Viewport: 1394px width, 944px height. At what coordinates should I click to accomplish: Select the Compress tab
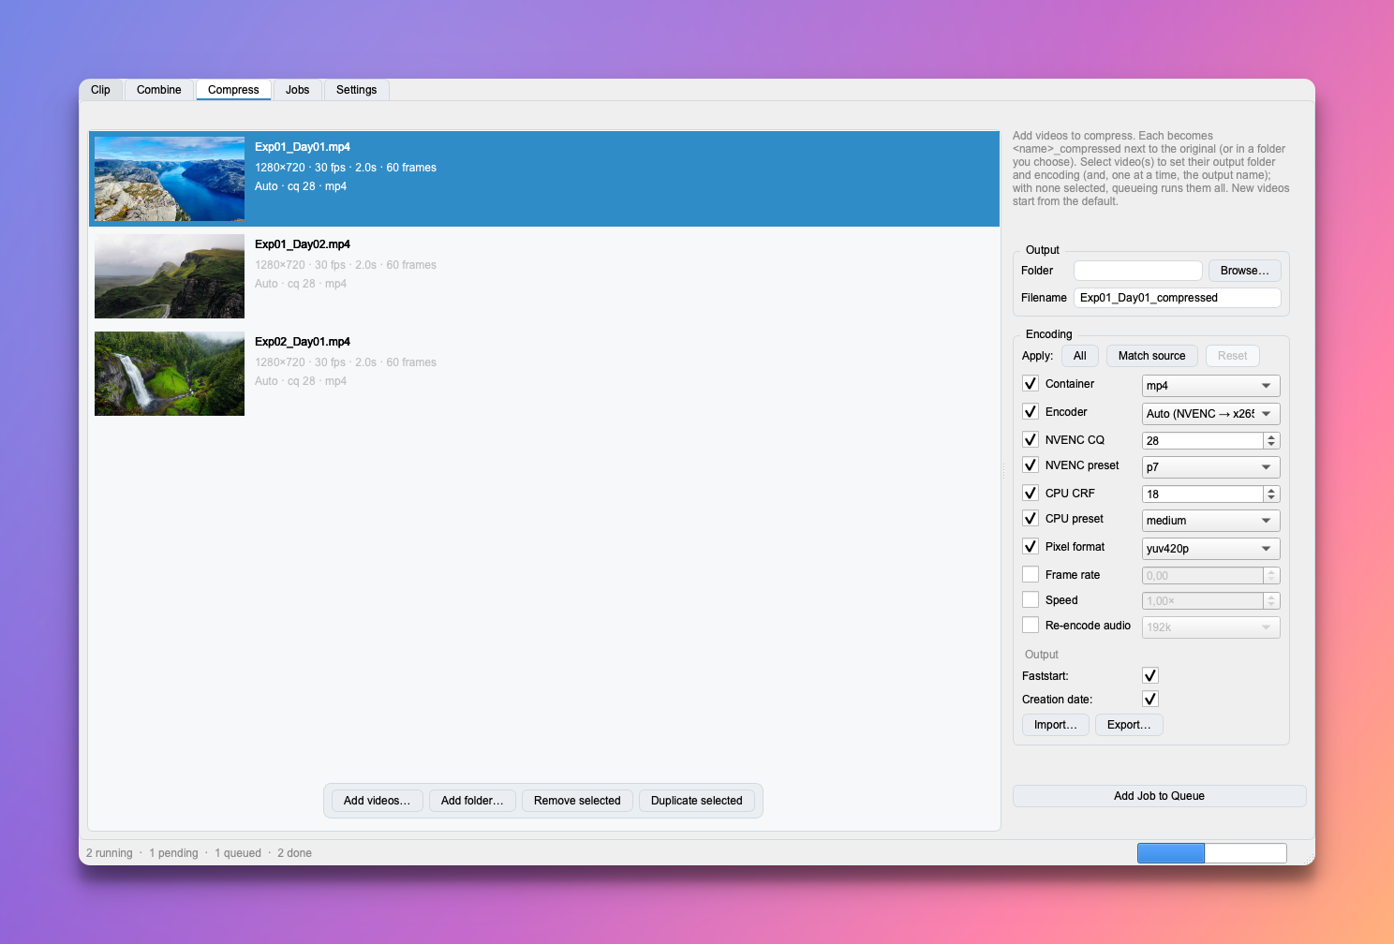point(233,90)
